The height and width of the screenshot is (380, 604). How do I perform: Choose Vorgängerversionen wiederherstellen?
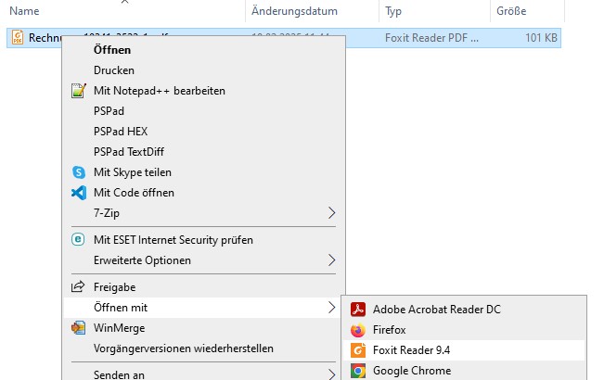tap(184, 348)
